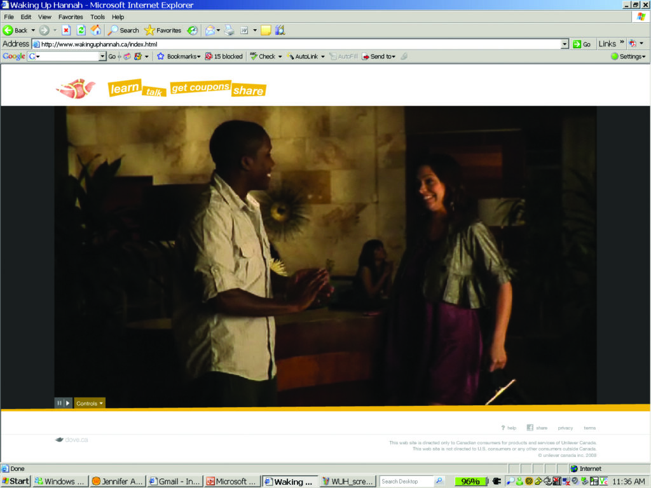Open the History button in toolbar
The image size is (651, 488).
pyautogui.click(x=192, y=30)
